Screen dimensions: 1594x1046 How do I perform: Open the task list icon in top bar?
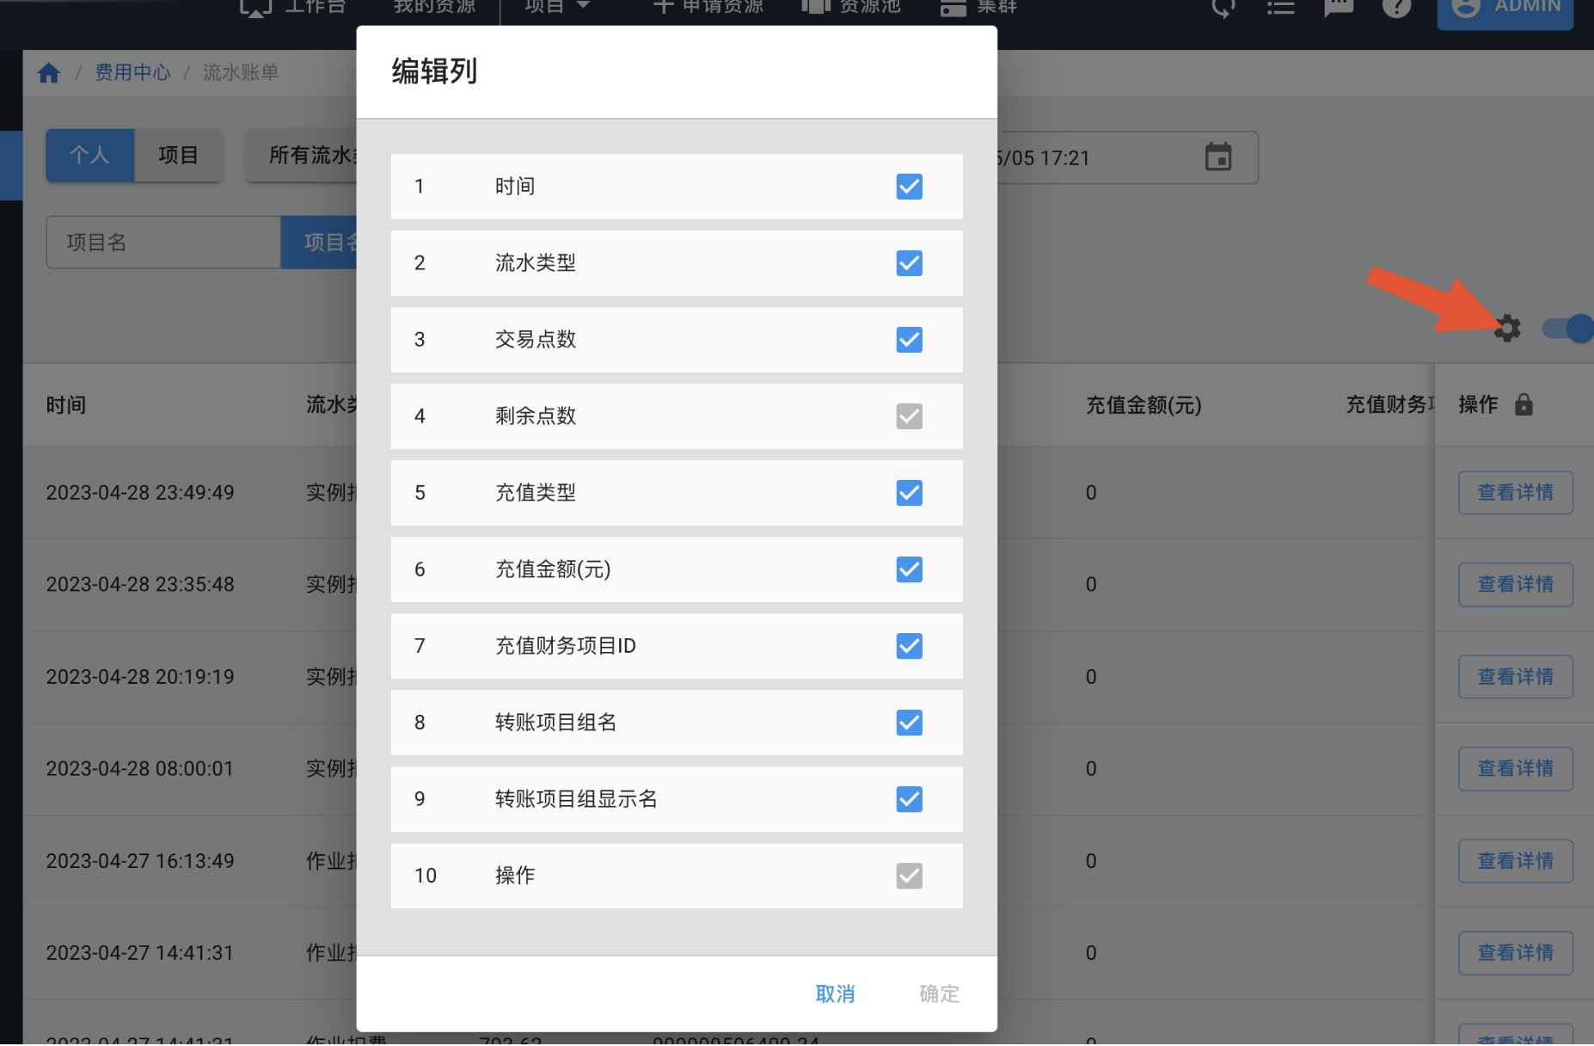click(1280, 8)
